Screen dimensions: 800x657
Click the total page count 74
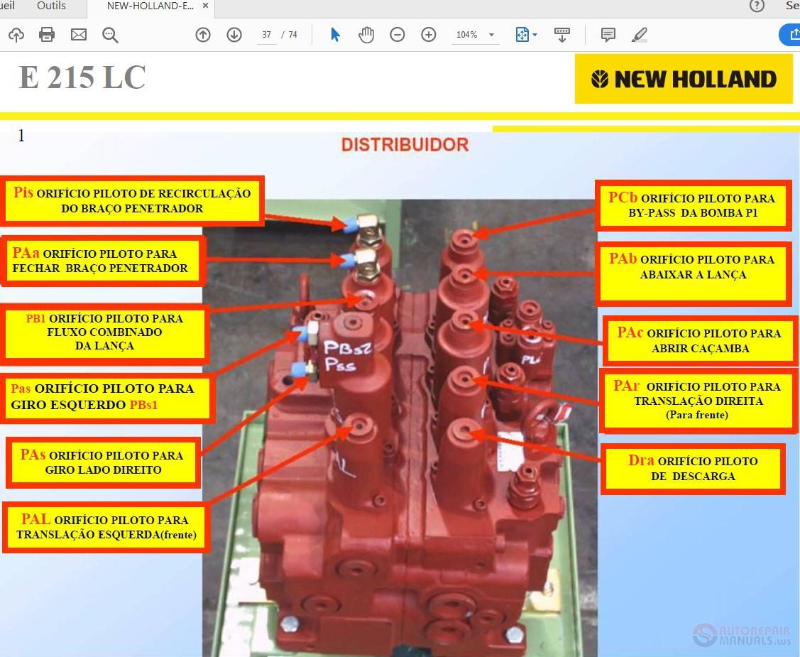pos(293,35)
